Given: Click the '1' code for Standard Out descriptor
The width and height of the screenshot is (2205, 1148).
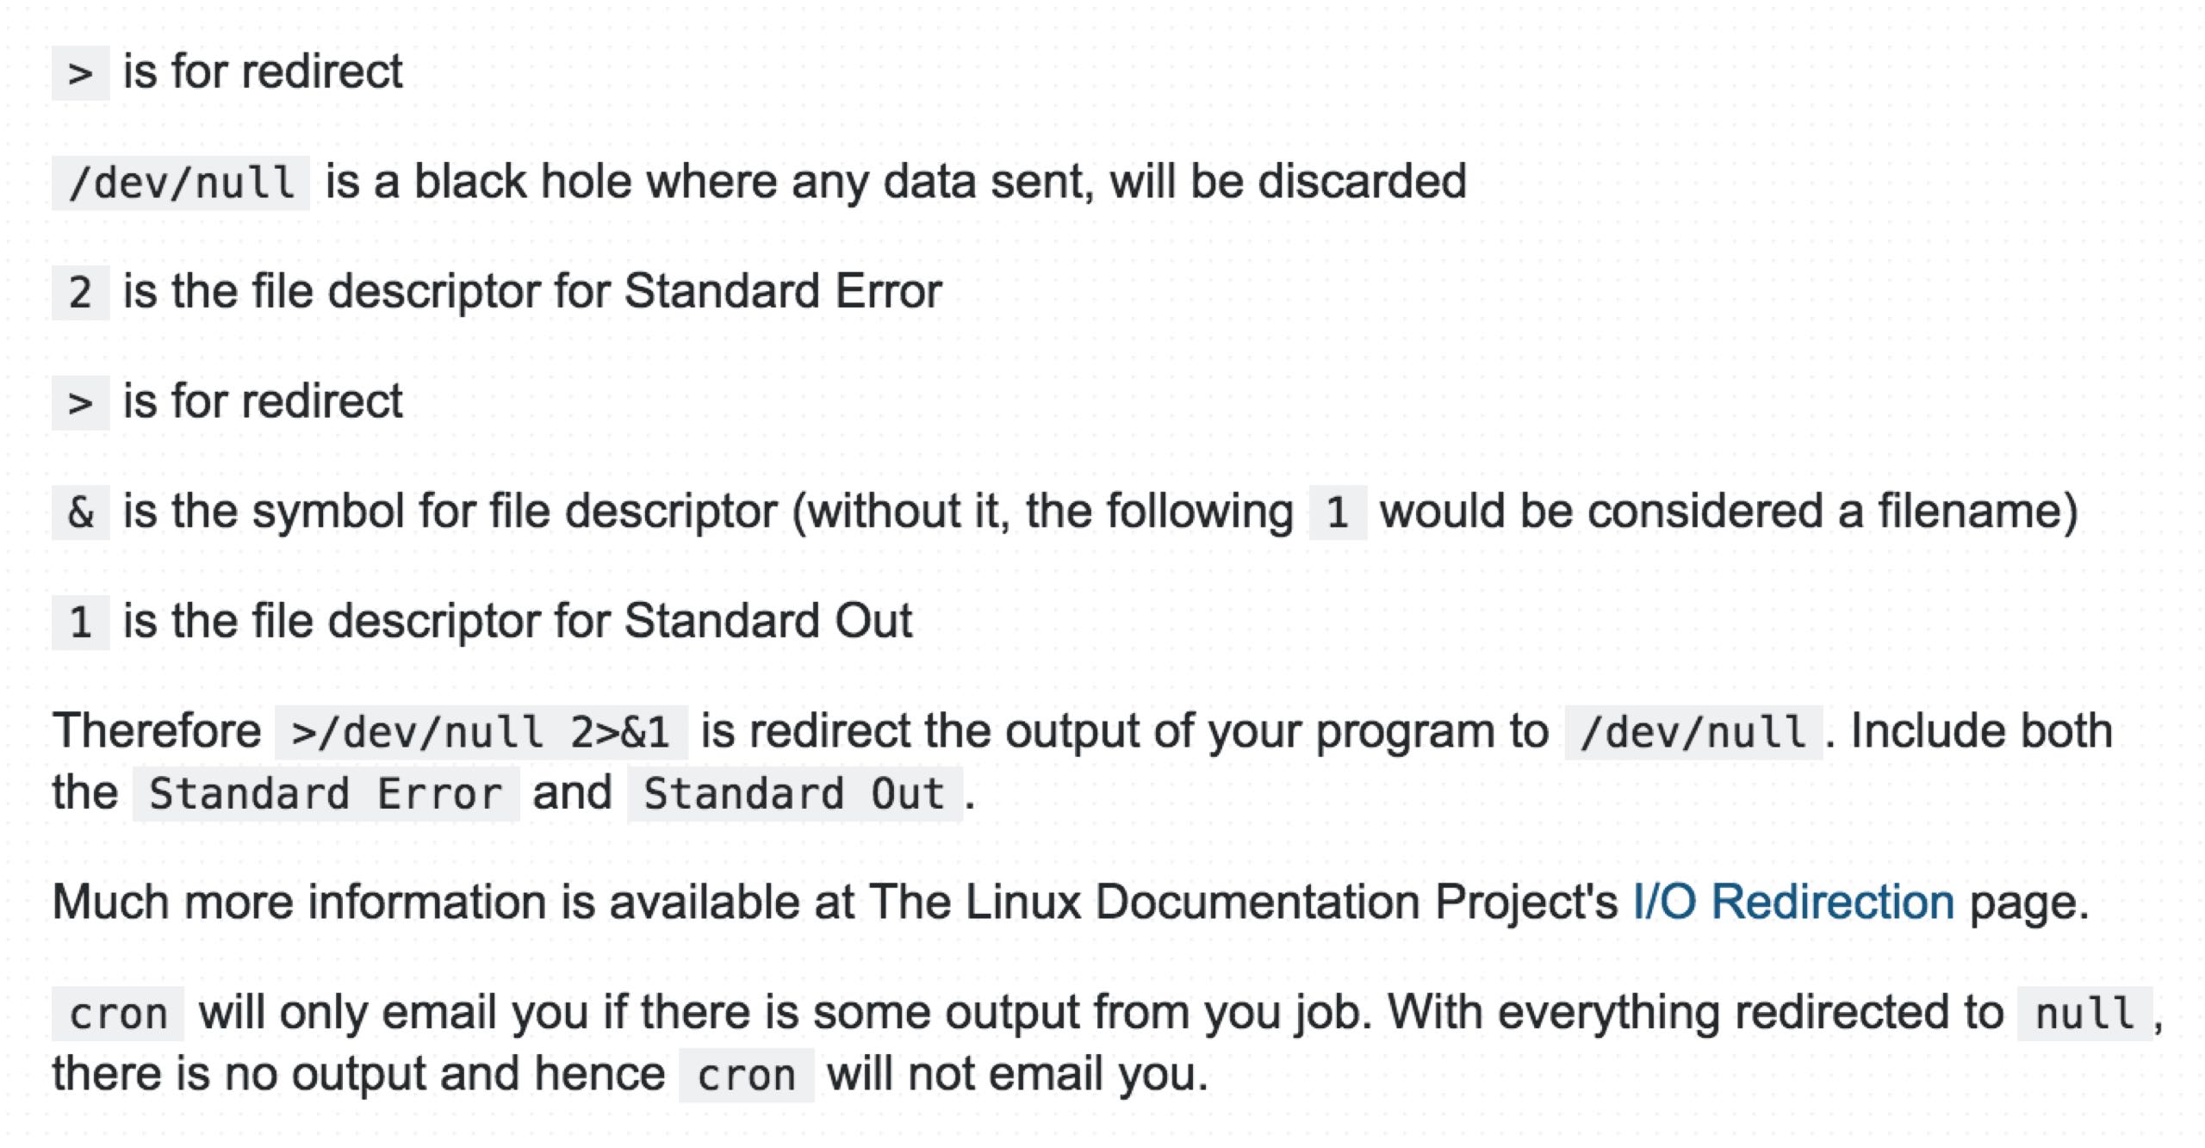Looking at the screenshot, I should 80,622.
